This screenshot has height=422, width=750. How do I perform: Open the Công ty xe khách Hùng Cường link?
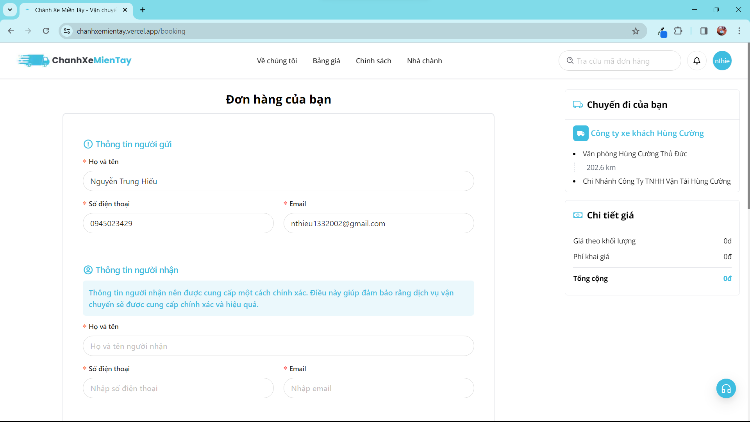pyautogui.click(x=647, y=133)
